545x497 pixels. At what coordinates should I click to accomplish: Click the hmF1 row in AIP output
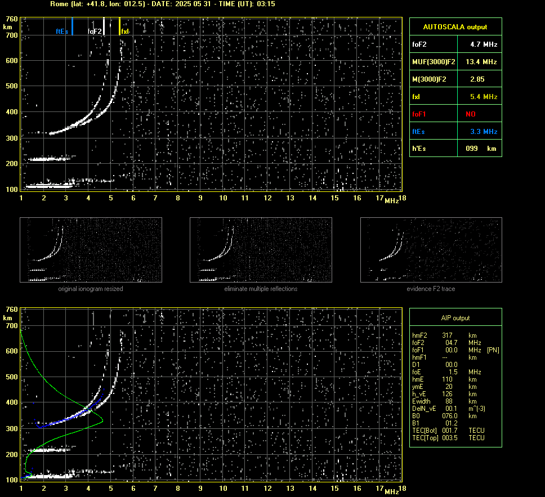[x=444, y=357]
